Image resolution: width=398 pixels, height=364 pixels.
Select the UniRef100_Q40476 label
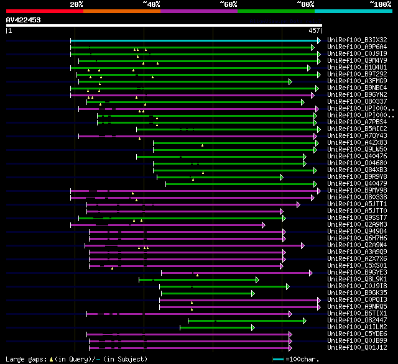357,156
